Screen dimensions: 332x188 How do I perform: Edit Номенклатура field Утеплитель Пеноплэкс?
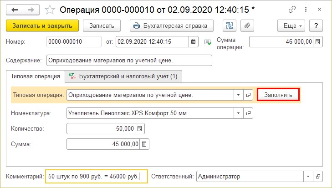pyautogui.click(x=150, y=113)
